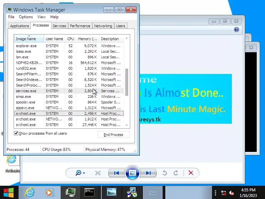Open the View menu in Task Manager

[x=41, y=17]
